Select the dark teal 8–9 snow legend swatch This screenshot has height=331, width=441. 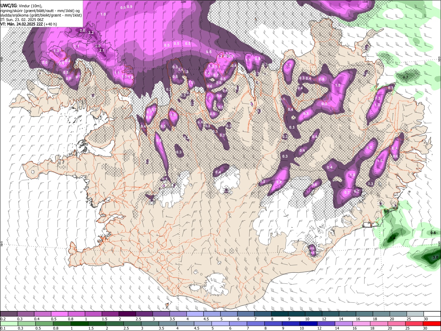tap(280, 314)
